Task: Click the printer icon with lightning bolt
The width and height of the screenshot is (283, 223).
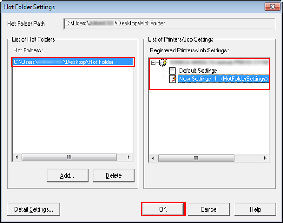Action: pos(163,62)
